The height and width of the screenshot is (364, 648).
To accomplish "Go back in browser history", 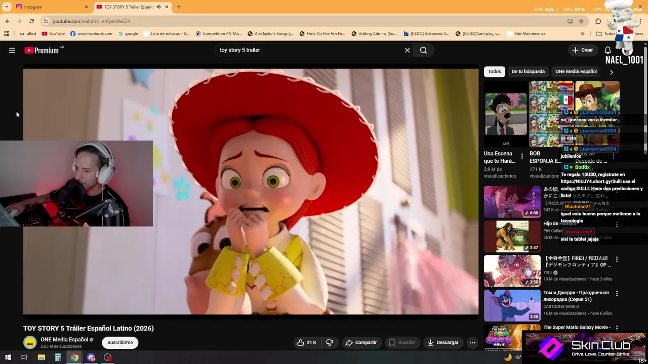I will click(7, 21).
